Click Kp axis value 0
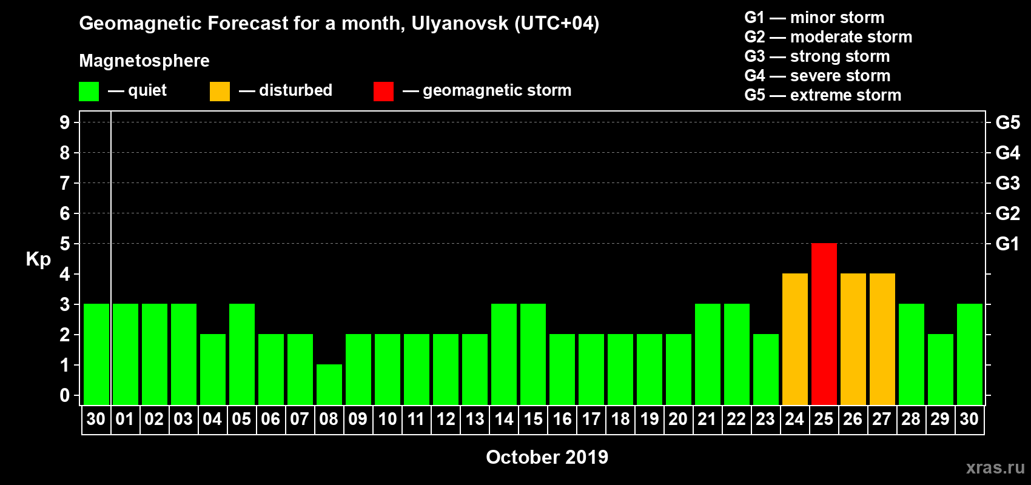The height and width of the screenshot is (485, 1031). [x=65, y=395]
